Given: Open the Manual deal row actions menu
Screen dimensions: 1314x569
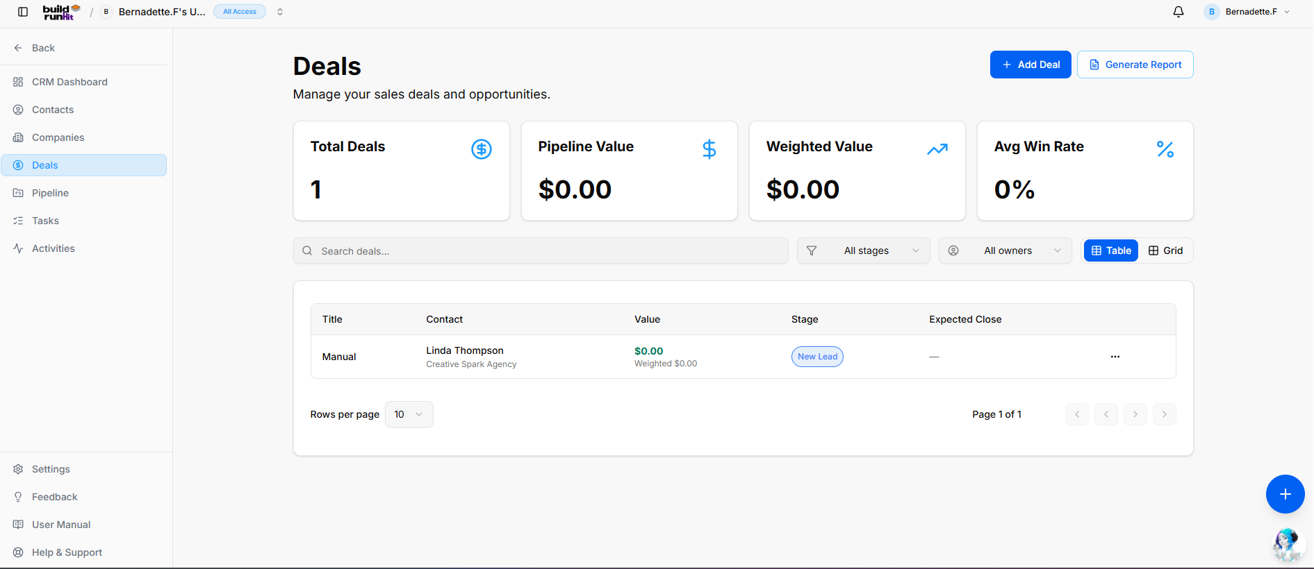Looking at the screenshot, I should pos(1115,357).
